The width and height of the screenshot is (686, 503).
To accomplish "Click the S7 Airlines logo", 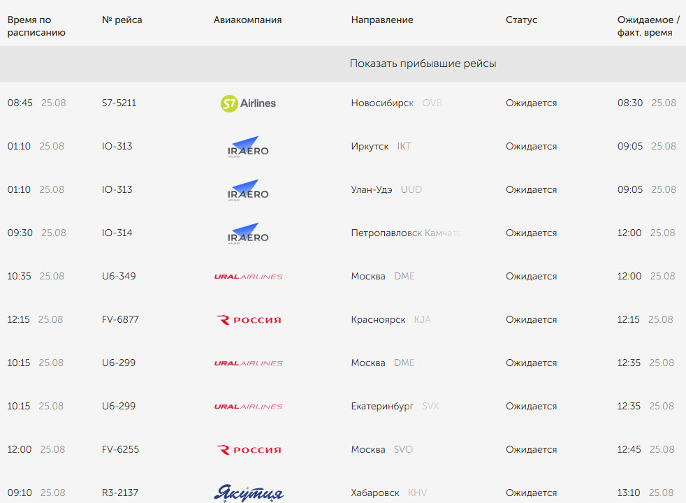I will click(248, 103).
